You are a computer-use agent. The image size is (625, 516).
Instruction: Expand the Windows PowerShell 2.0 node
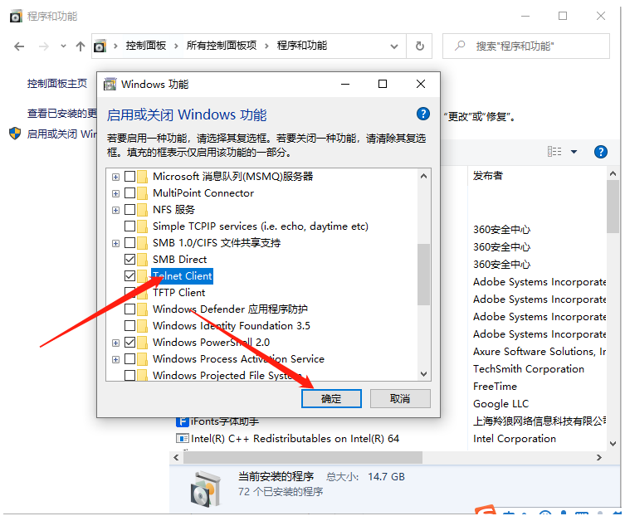click(x=115, y=343)
